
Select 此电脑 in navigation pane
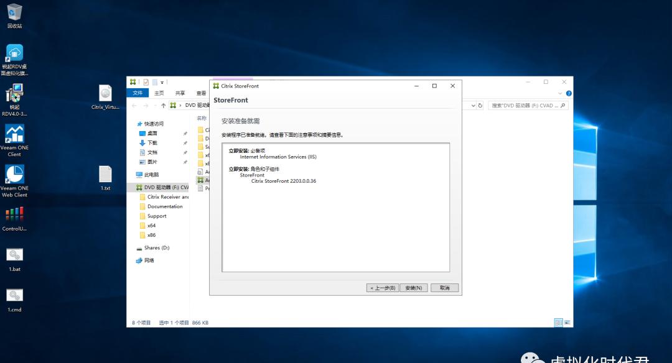tap(151, 175)
